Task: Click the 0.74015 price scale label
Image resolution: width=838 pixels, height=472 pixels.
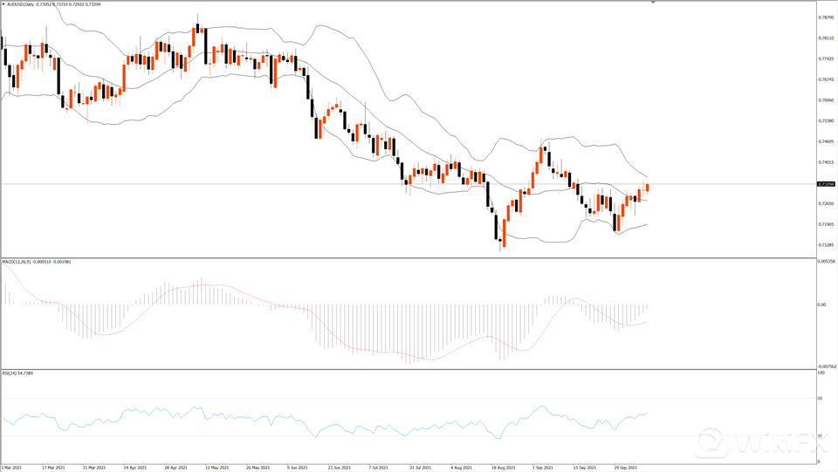Action: coord(826,162)
